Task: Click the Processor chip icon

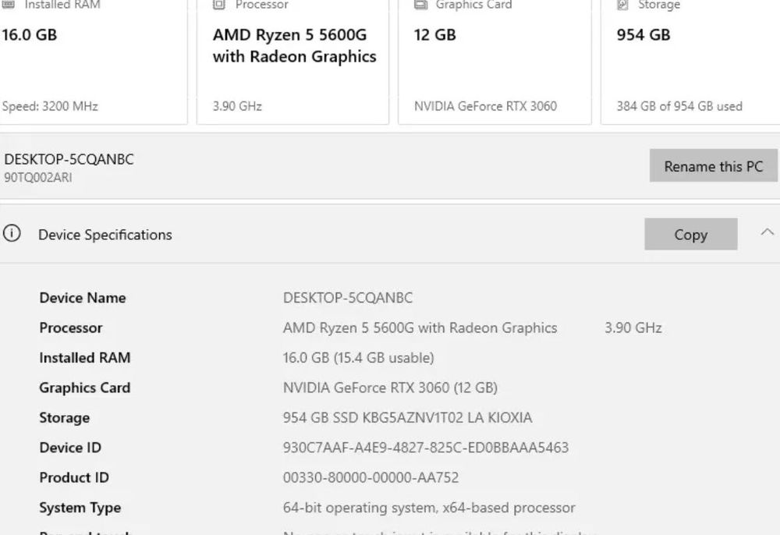Action: click(219, 5)
